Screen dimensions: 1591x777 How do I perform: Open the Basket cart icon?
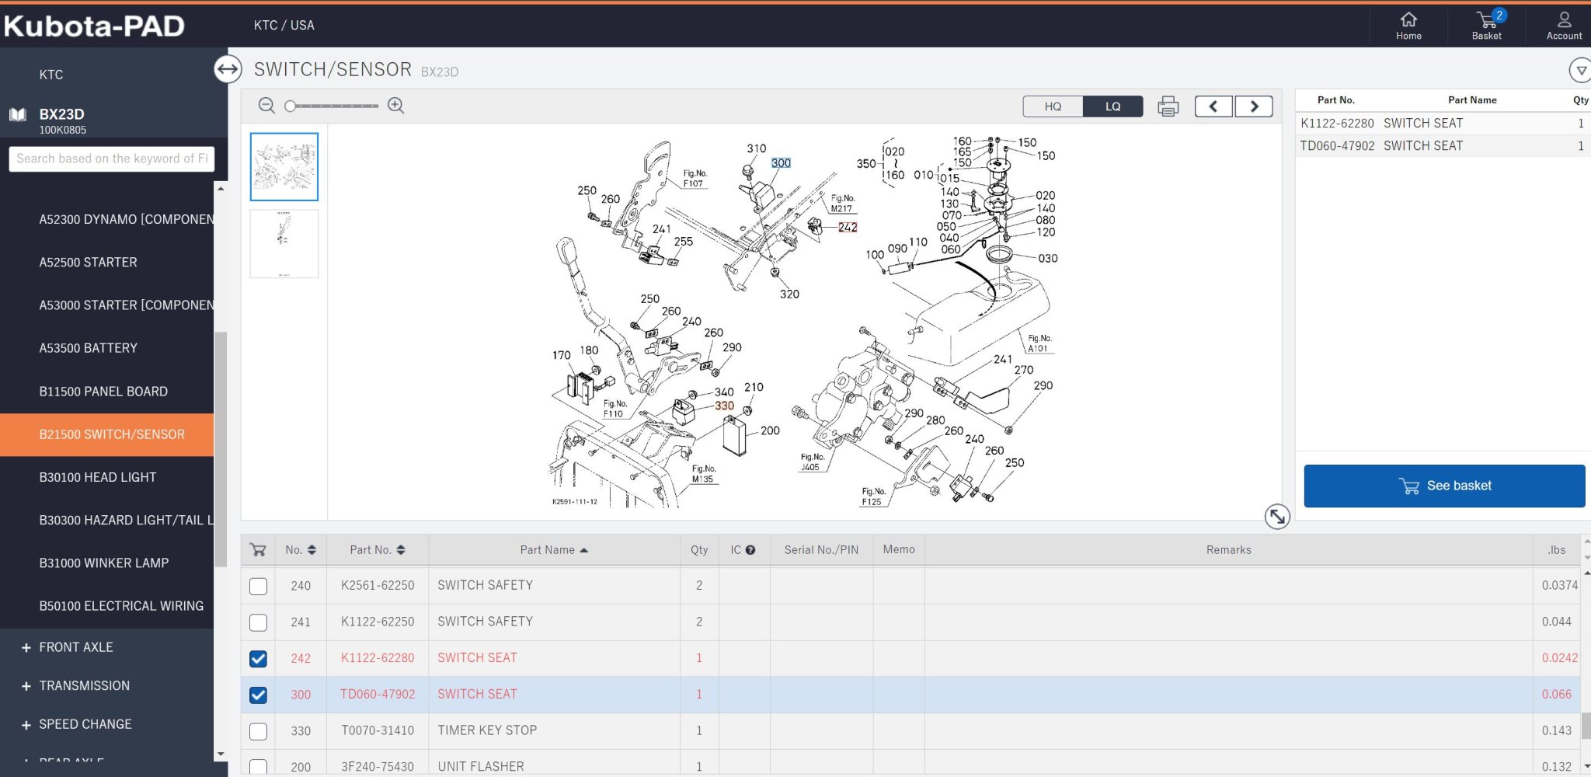pos(1486,25)
